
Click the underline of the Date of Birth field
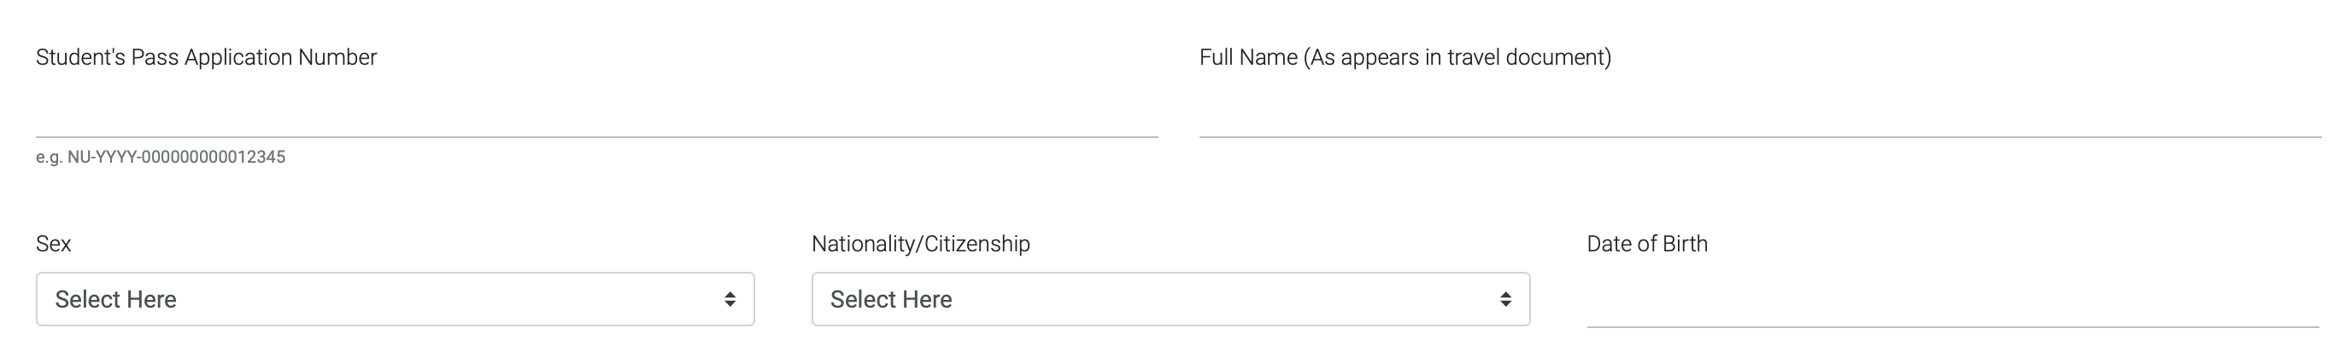1953,326
